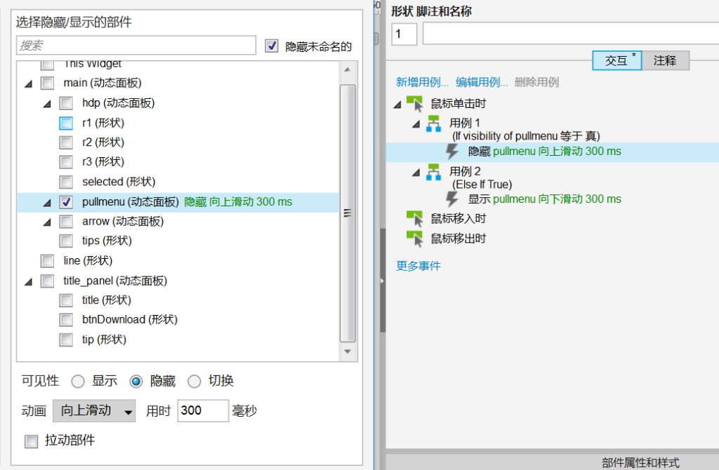The image size is (719, 470).
Task: Check the main (动态面板) checkbox
Action: [47, 83]
